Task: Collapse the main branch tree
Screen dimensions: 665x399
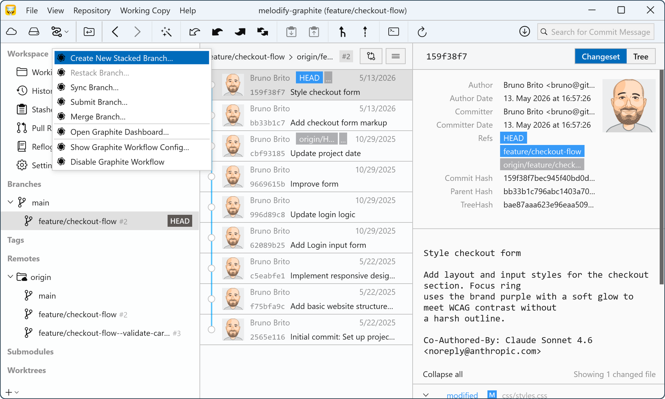Action: click(x=10, y=202)
